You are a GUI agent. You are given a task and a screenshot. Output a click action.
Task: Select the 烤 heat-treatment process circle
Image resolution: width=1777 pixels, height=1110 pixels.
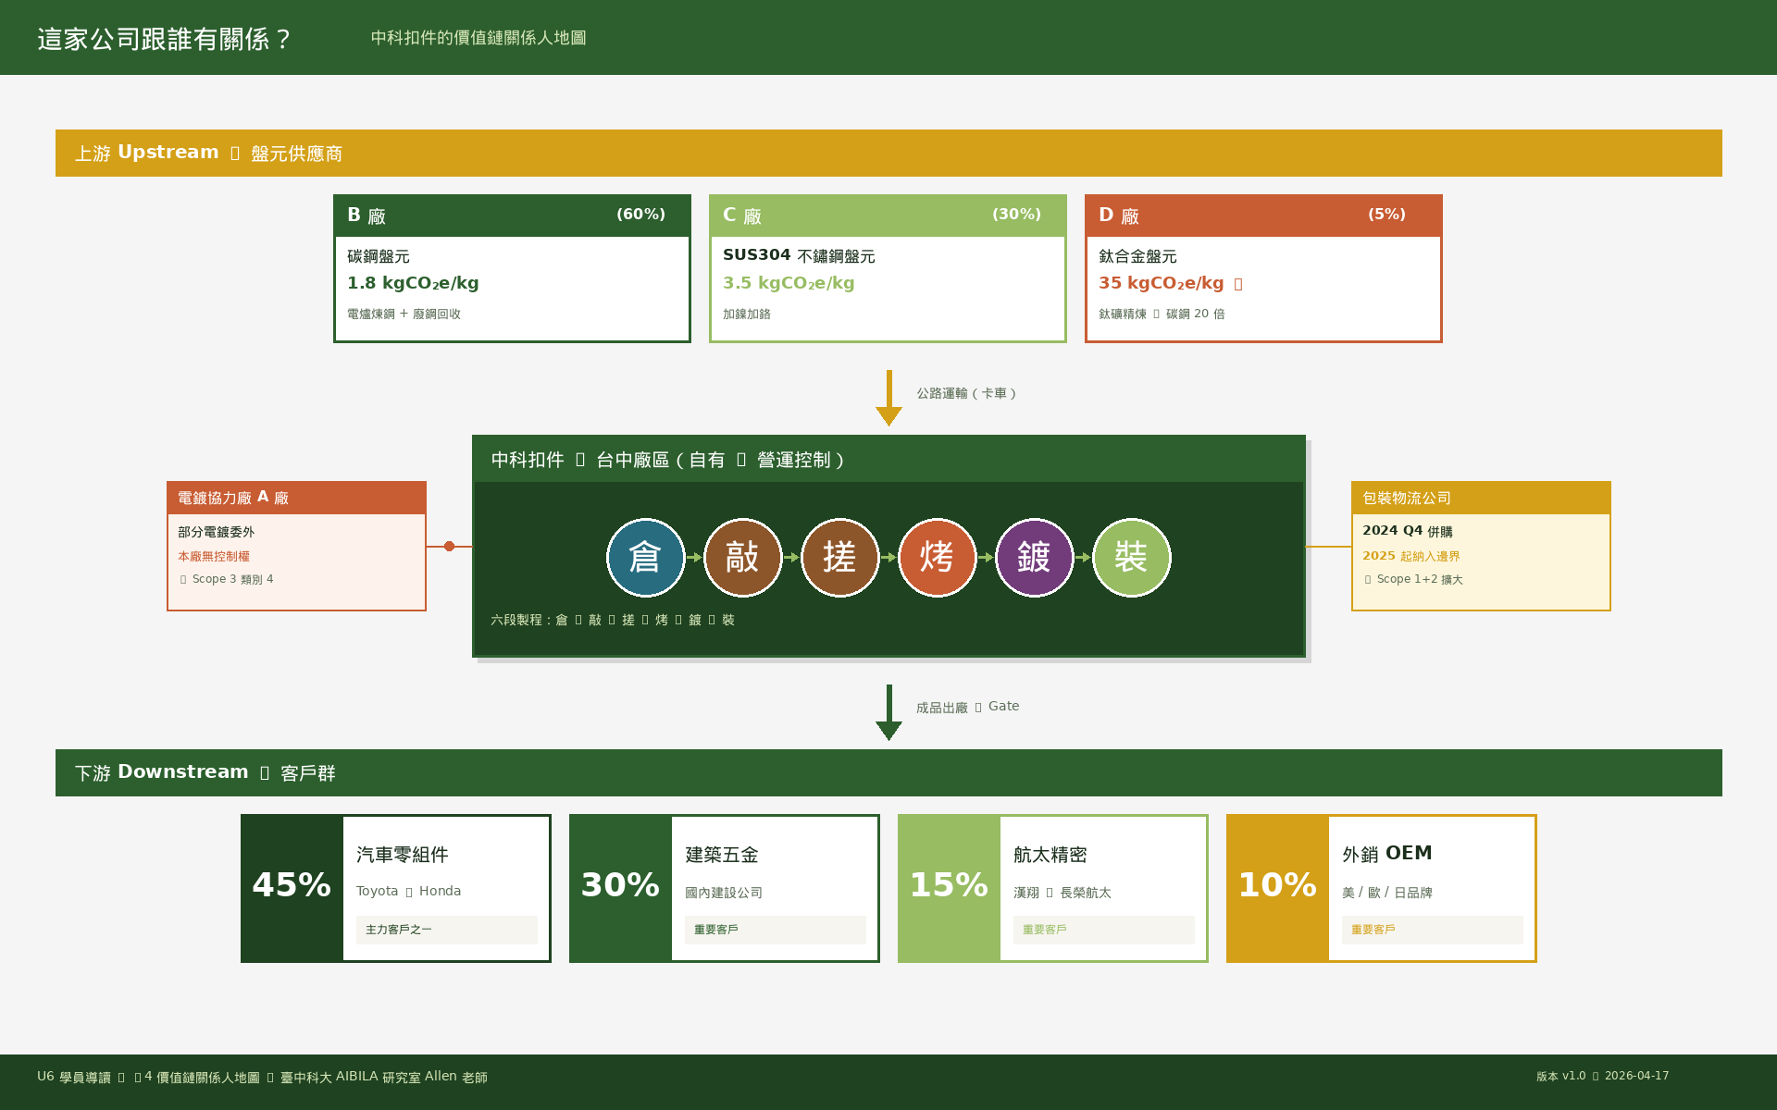point(937,557)
